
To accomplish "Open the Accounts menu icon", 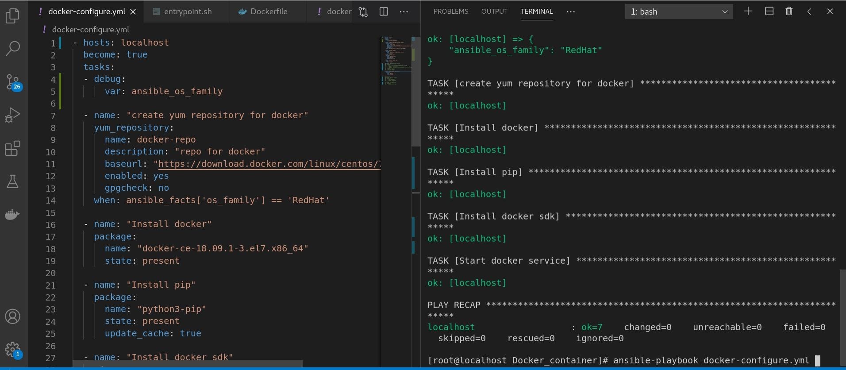I will pos(12,316).
